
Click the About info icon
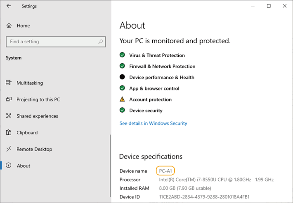coord(9,166)
